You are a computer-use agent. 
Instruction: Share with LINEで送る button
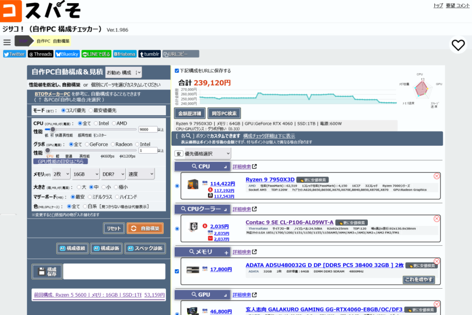(96, 54)
